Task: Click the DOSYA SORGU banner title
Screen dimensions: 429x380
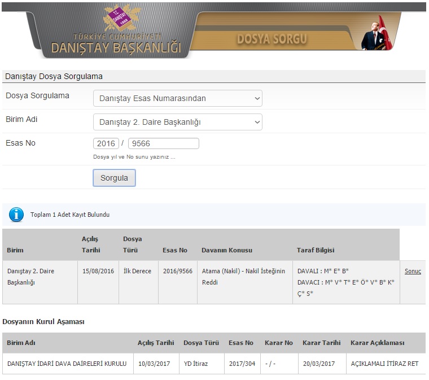Action: [x=272, y=39]
